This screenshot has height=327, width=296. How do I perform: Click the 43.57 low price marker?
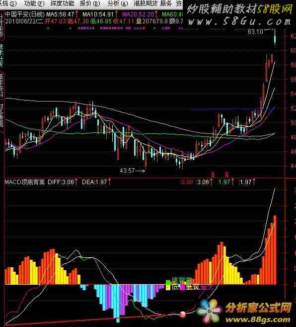(x=127, y=171)
